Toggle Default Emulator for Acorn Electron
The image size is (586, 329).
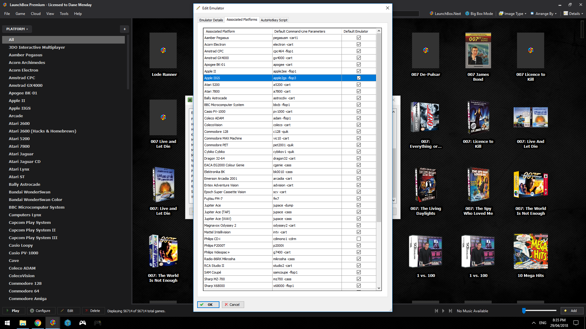tap(359, 44)
